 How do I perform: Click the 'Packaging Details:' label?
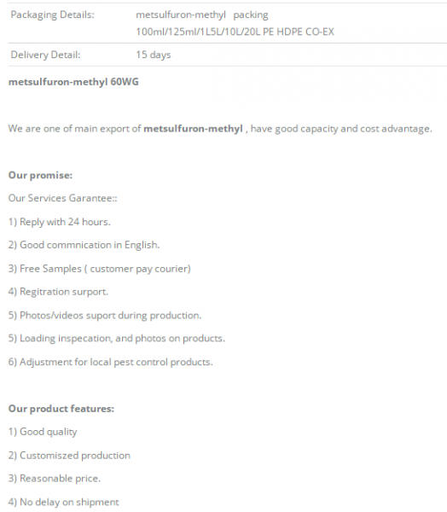coord(52,15)
